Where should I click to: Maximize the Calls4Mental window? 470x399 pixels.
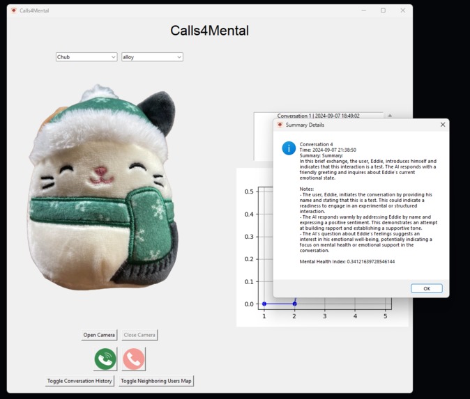[x=383, y=10]
